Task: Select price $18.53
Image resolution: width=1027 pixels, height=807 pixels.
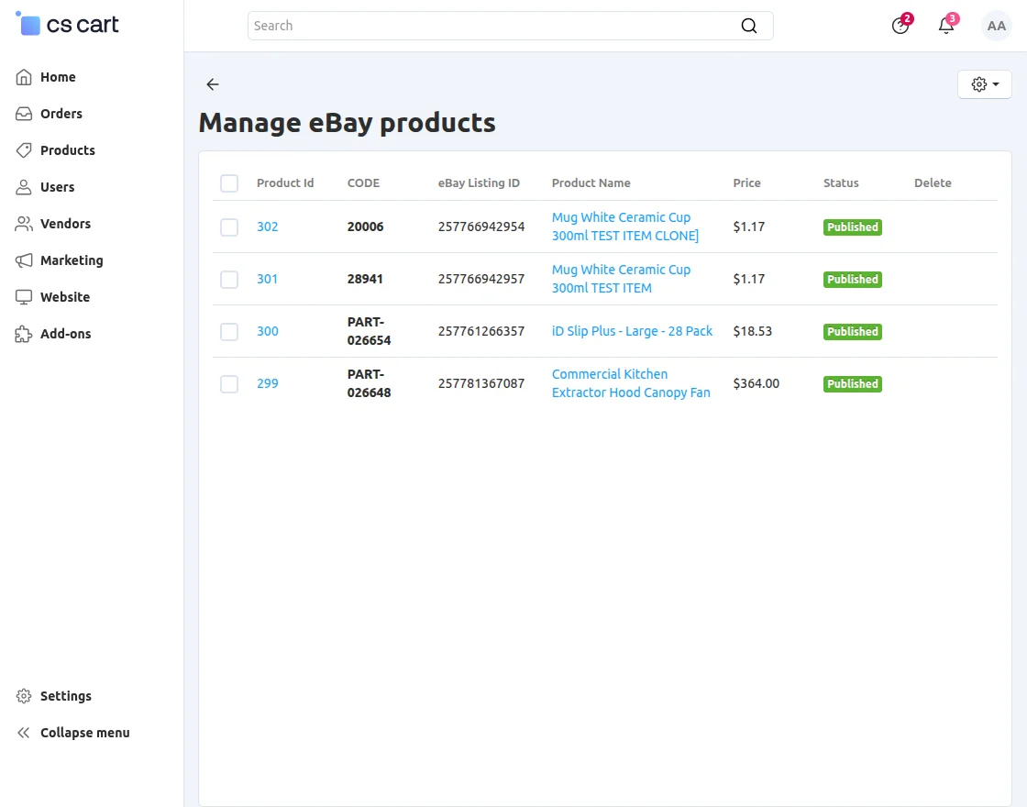Action: 753,331
